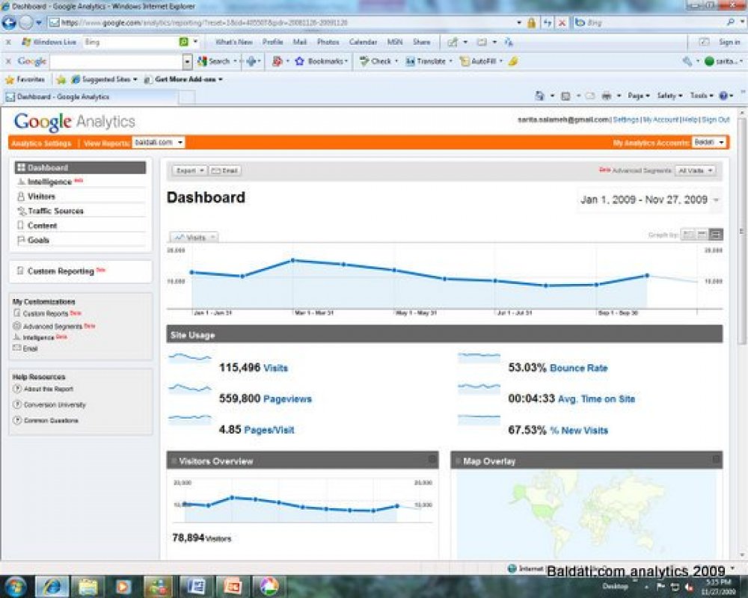Open the My Account link
The height and width of the screenshot is (598, 748).
(x=660, y=120)
